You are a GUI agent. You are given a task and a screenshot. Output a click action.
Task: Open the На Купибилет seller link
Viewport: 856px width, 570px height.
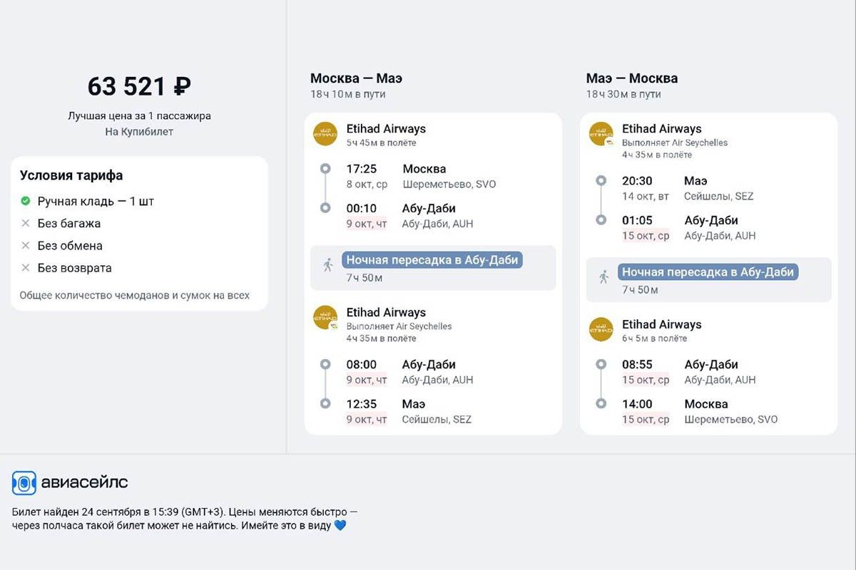pyautogui.click(x=139, y=132)
